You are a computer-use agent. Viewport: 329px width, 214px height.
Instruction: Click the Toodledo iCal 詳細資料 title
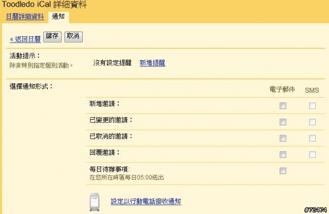44,5
